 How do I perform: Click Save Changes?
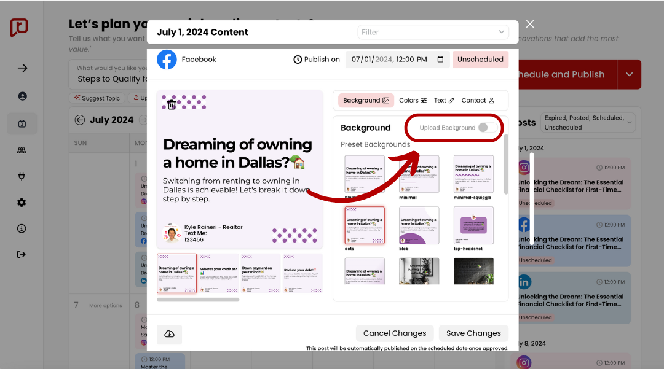pyautogui.click(x=473, y=333)
